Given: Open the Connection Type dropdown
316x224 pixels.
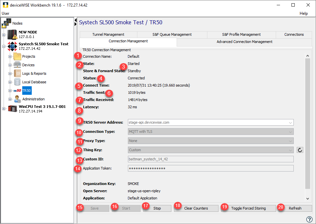Looking at the screenshot, I should 290,132.
